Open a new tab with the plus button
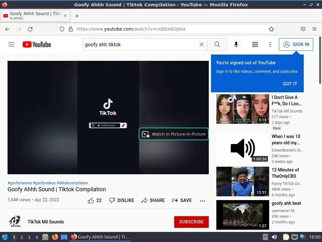This screenshot has width=322, height=242. click(77, 16)
